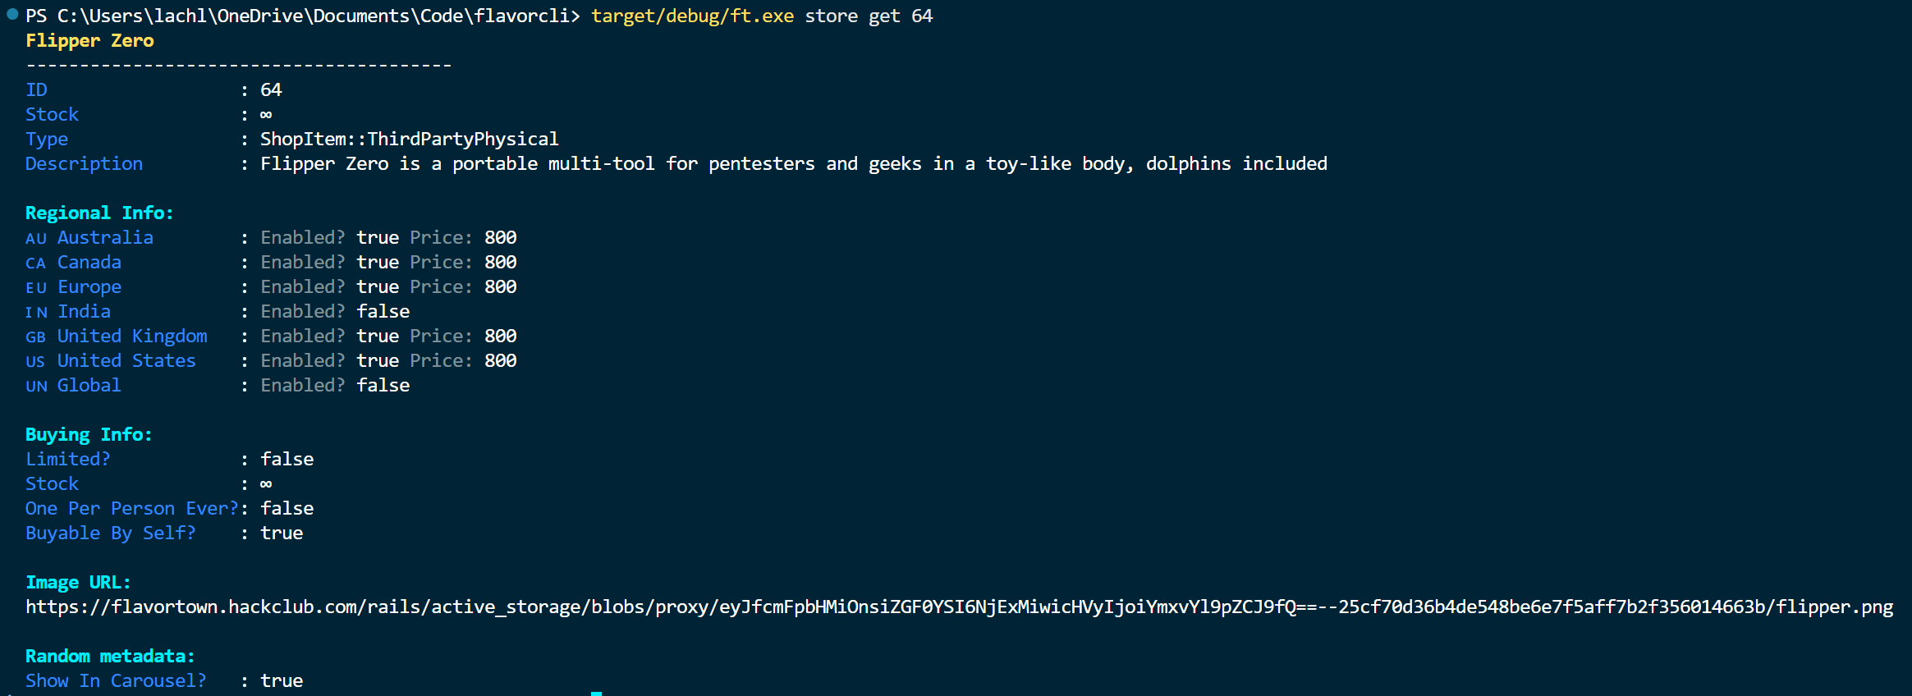Click the blue command status dot
The height and width of the screenshot is (696, 1912).
pyautogui.click(x=12, y=14)
